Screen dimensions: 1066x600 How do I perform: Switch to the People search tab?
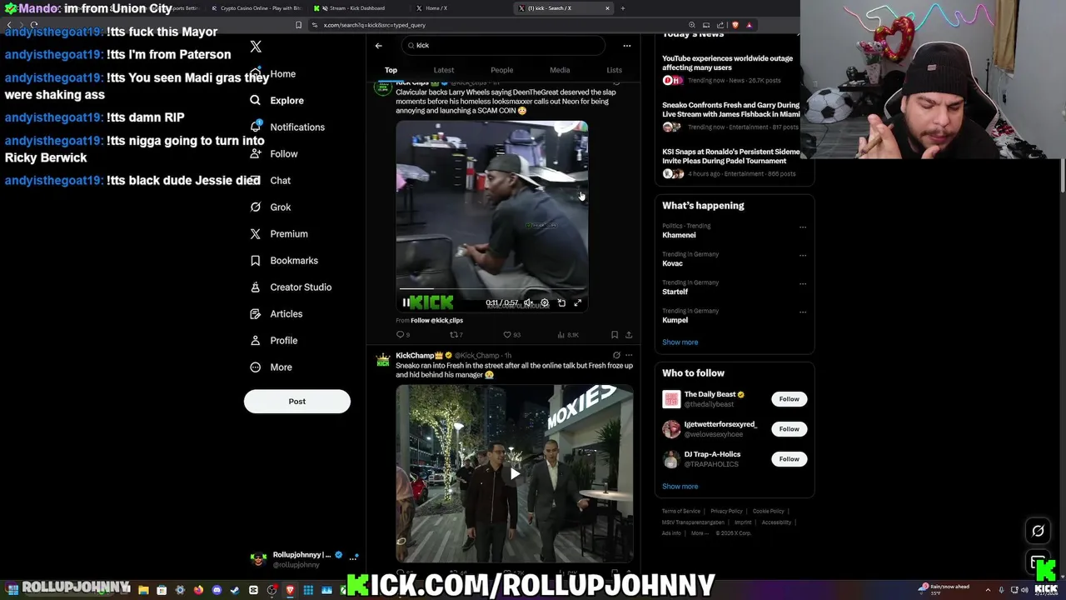(502, 70)
